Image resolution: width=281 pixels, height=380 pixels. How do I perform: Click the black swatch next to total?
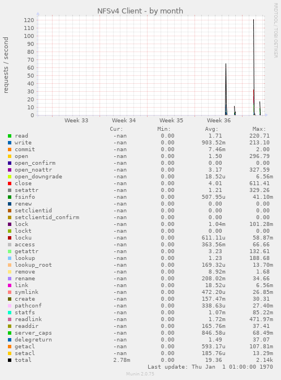coord(10,360)
